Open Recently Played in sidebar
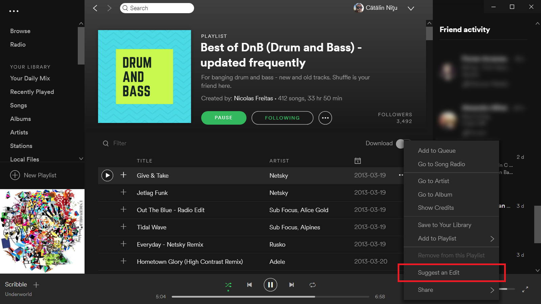 tap(32, 92)
